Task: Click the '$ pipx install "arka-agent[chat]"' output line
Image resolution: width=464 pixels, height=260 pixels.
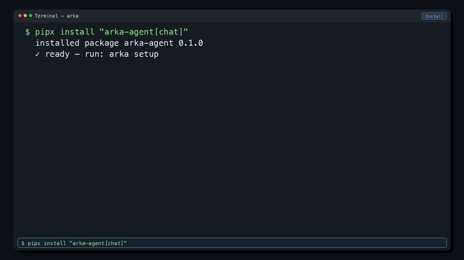Action: click(x=107, y=32)
